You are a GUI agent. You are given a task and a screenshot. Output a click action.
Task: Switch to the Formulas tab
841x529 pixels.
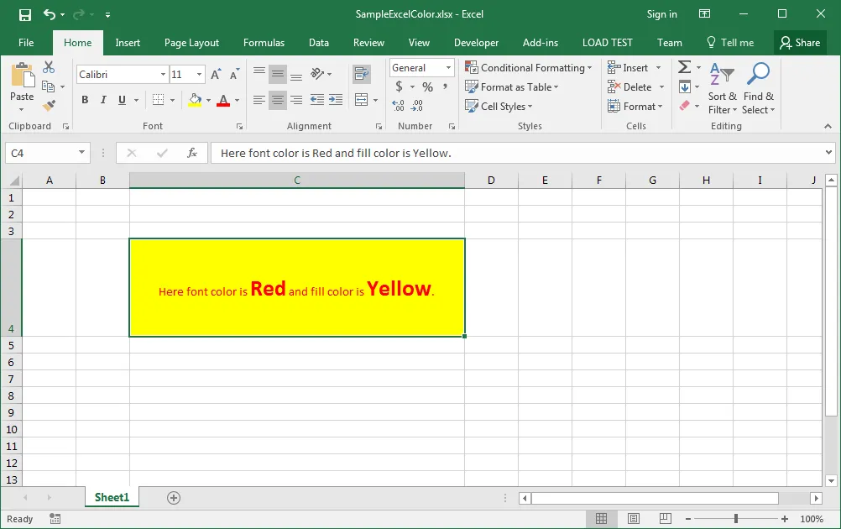click(x=264, y=43)
